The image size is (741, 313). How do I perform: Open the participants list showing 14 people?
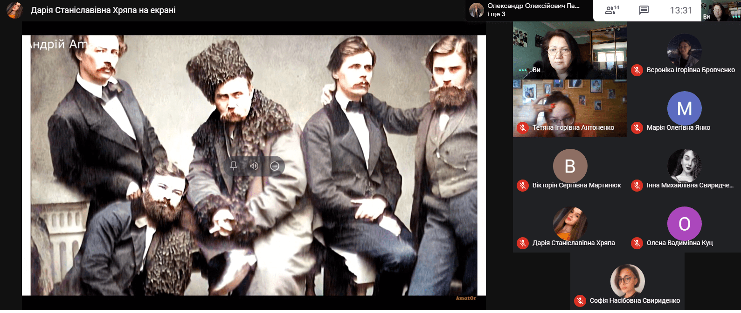(611, 10)
